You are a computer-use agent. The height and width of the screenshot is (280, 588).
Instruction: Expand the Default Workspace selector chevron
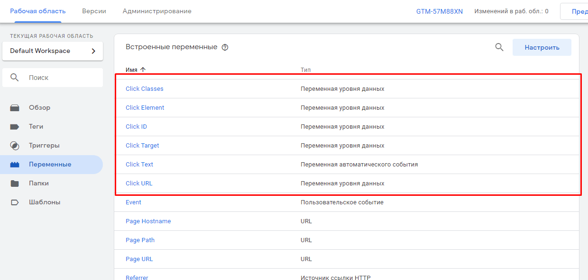(93, 51)
